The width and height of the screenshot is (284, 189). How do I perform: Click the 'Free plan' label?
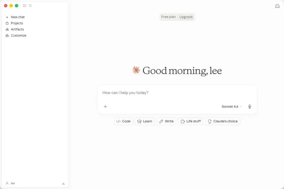169,17
